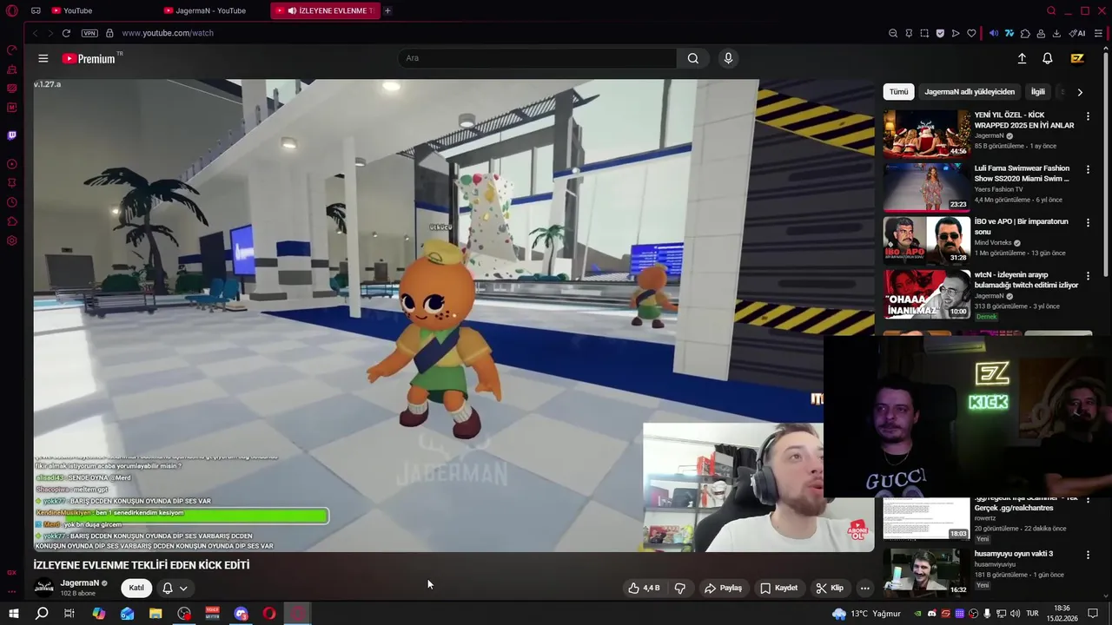Reload the page
Viewport: 1112px width, 625px height.
pos(66,33)
